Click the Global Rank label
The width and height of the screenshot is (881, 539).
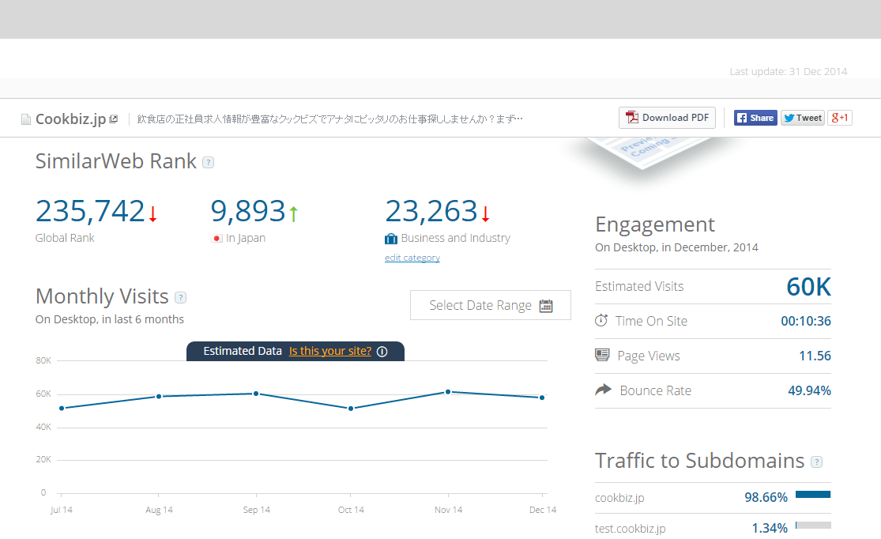pos(65,238)
